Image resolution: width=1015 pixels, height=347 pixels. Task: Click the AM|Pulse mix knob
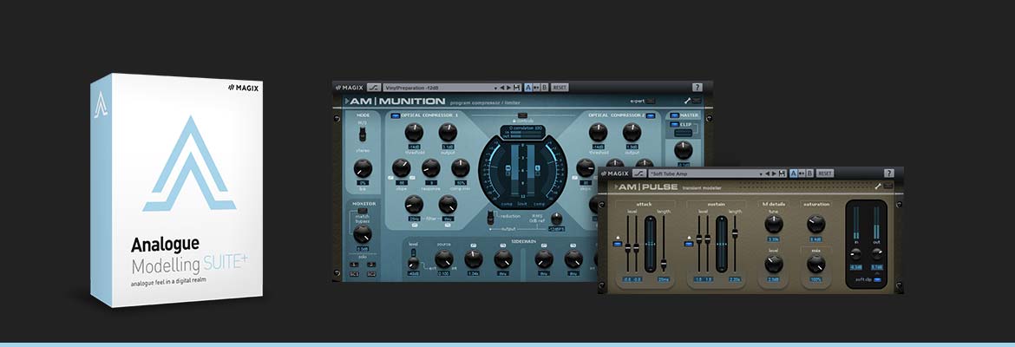(x=816, y=264)
